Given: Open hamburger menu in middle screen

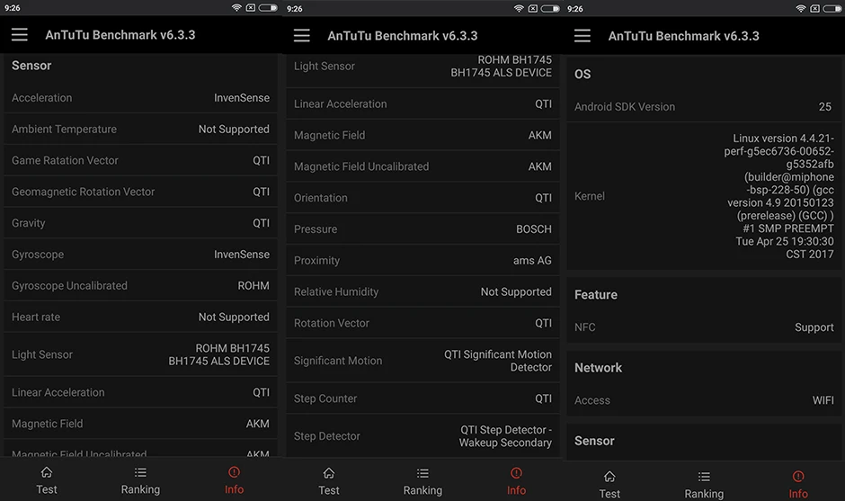Looking at the screenshot, I should click(302, 36).
